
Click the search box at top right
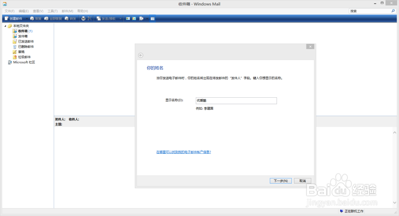coord(370,11)
